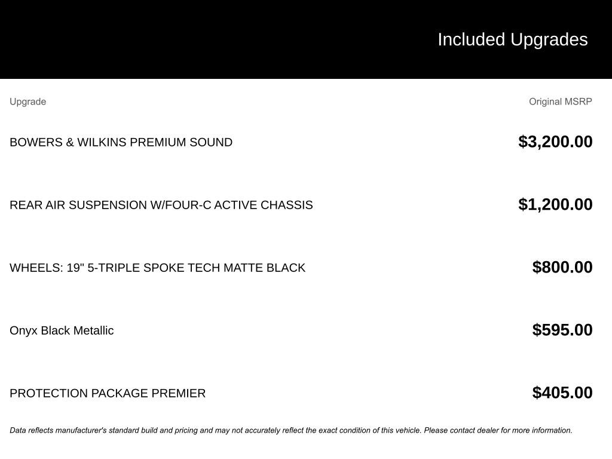Click the Original MSRP column header
The width and height of the screenshot is (612, 459).
(560, 102)
